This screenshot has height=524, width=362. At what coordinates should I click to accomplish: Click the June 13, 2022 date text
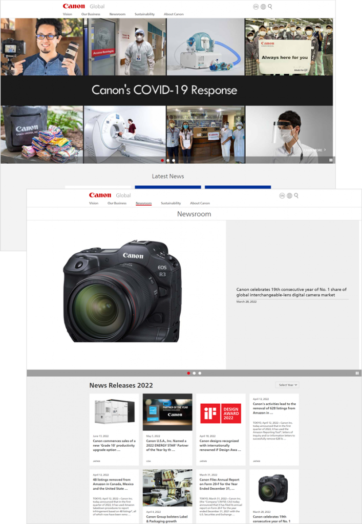click(100, 436)
